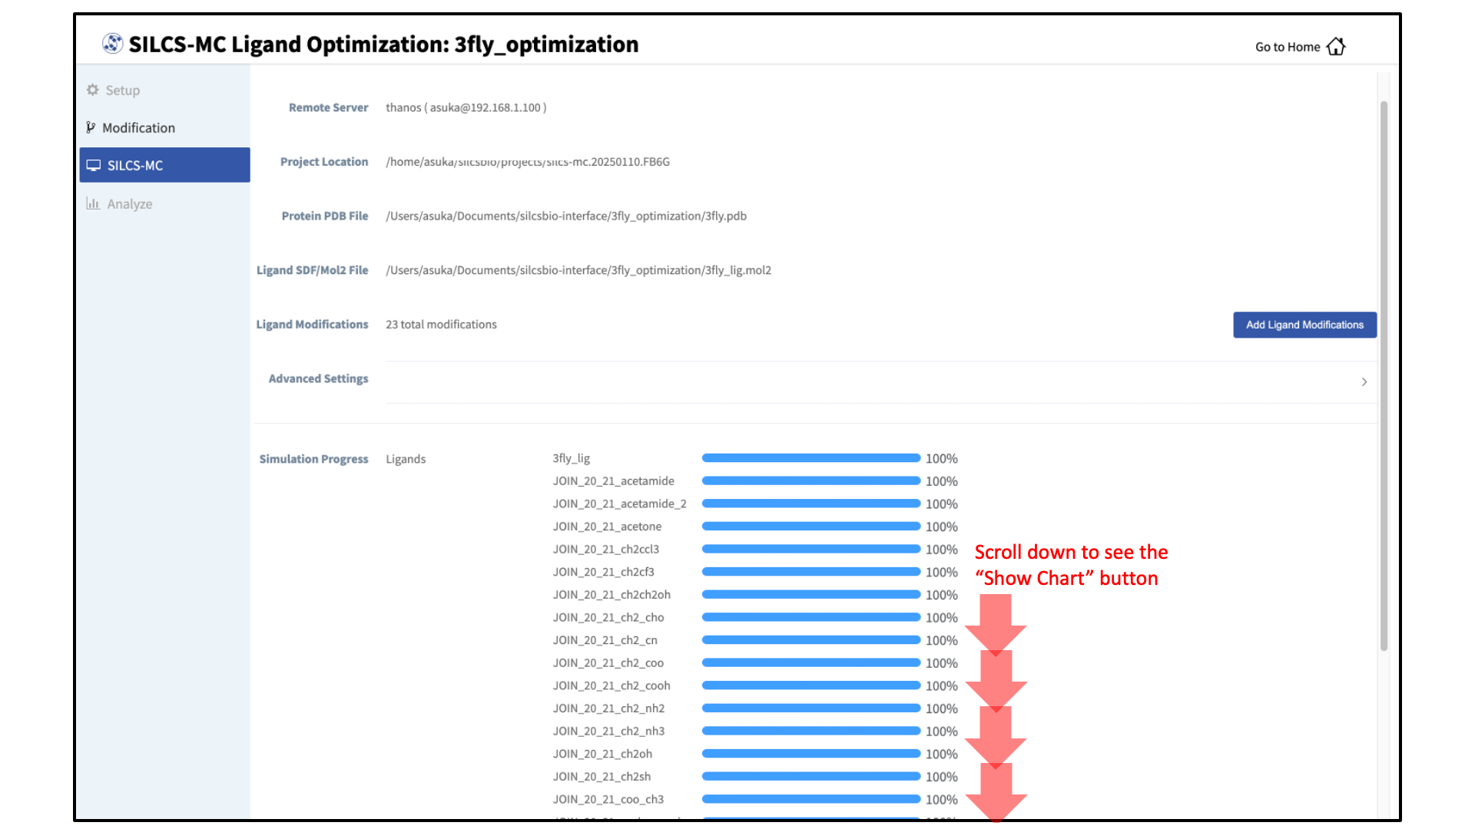Image resolution: width=1475 pixels, height=829 pixels.
Task: Click the Analyze bar chart icon
Action: (93, 203)
